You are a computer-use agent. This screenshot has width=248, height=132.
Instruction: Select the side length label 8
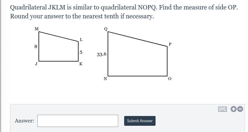36,47
